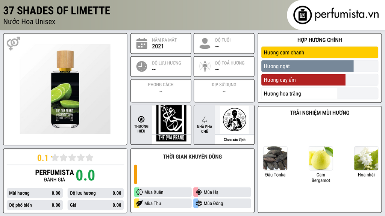
Task: Click the Độ lưu hương 0.00 score row
Action: [95, 193]
